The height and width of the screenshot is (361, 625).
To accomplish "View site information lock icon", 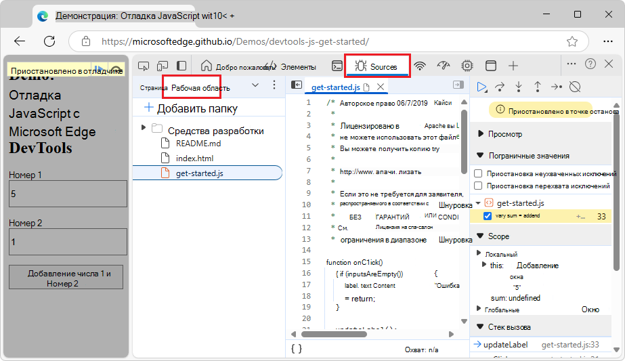I will click(86, 41).
